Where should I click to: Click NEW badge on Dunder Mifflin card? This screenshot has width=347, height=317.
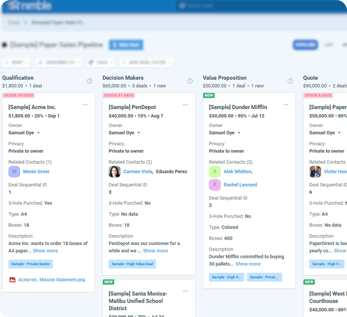(x=209, y=95)
